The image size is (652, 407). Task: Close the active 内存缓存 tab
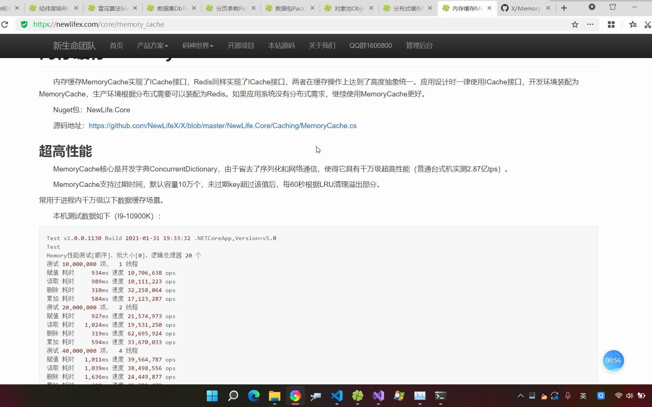pos(489,8)
